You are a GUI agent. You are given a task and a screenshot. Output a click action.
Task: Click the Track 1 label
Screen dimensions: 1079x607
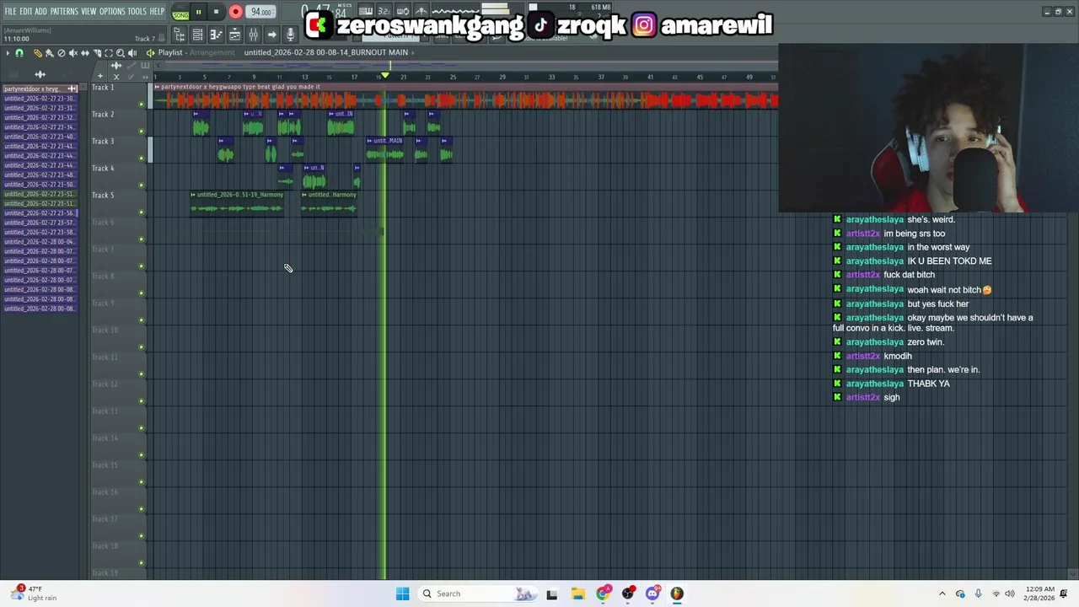[103, 88]
